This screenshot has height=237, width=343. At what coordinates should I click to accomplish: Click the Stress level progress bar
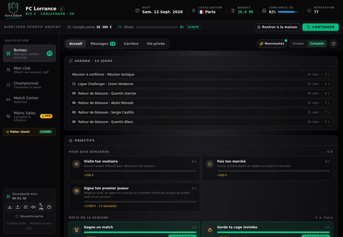(157, 27)
